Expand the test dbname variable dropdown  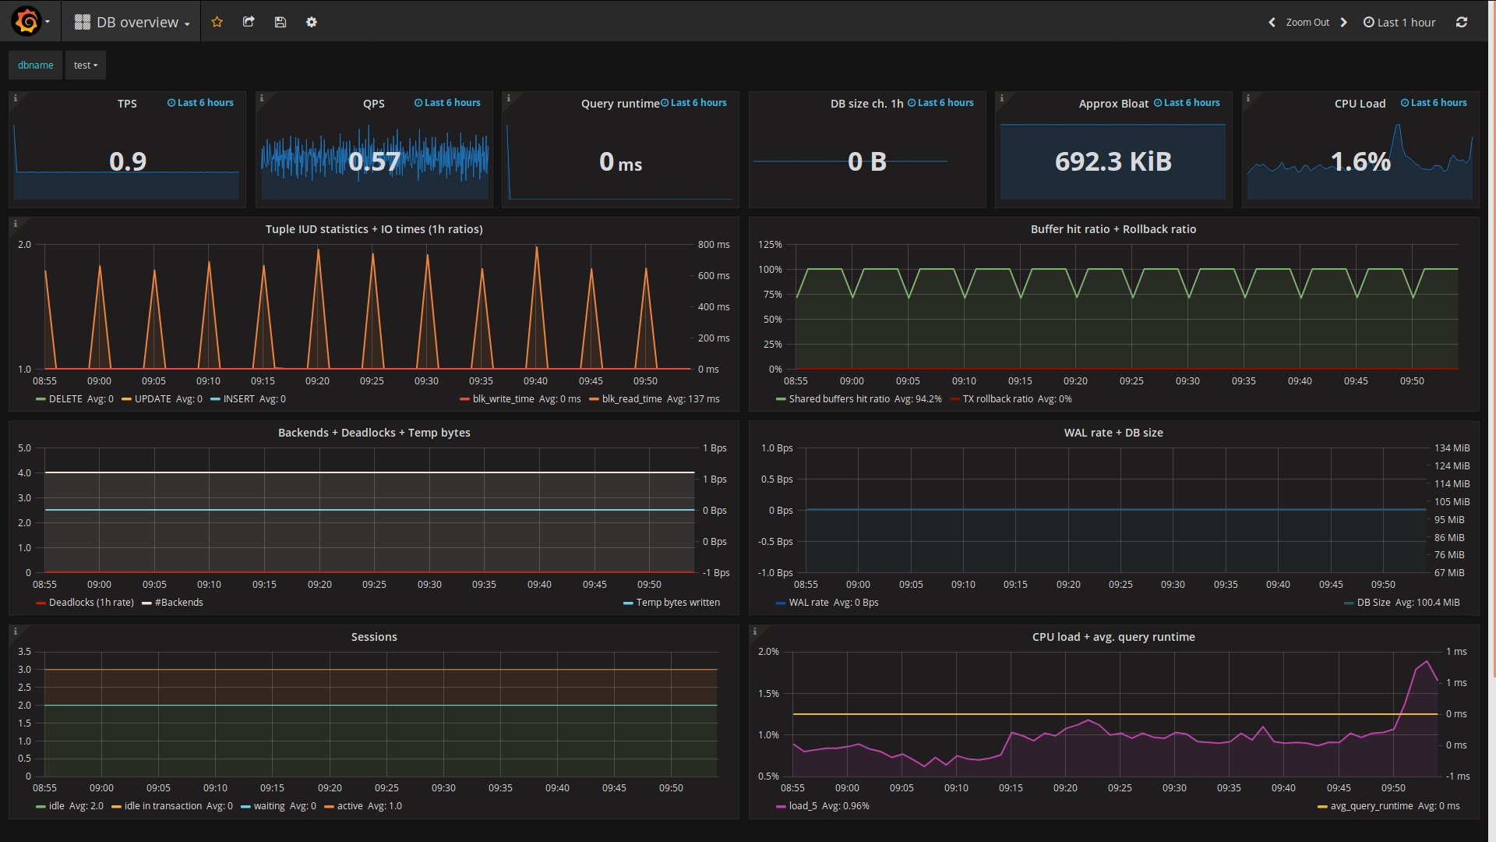[x=86, y=65]
